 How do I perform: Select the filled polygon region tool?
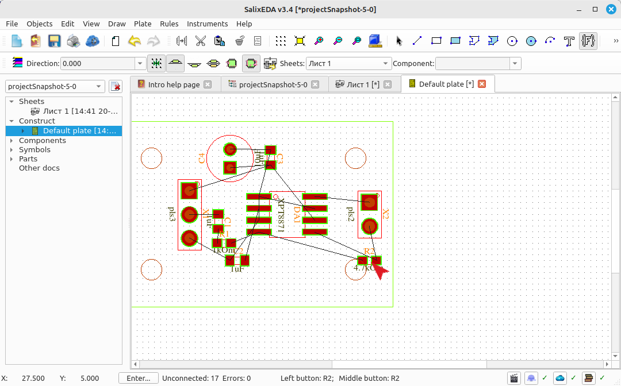pos(493,41)
